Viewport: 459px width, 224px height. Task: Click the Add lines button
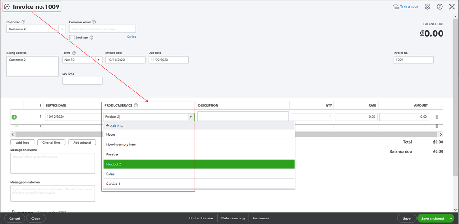click(22, 142)
